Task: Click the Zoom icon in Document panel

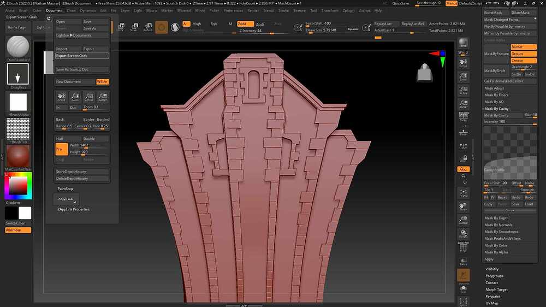Action: tap(75, 97)
